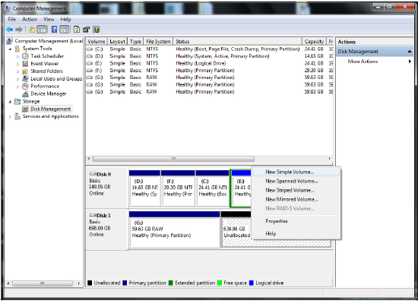Click the Forward arrow toolbar icon
Image resolution: width=418 pixels, height=301 pixels.
pos(19,30)
